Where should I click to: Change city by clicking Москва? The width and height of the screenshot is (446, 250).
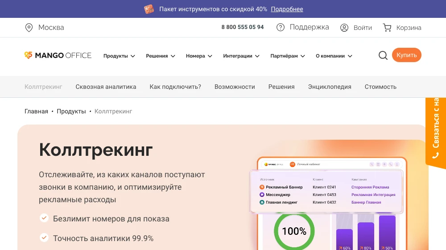[x=51, y=28]
